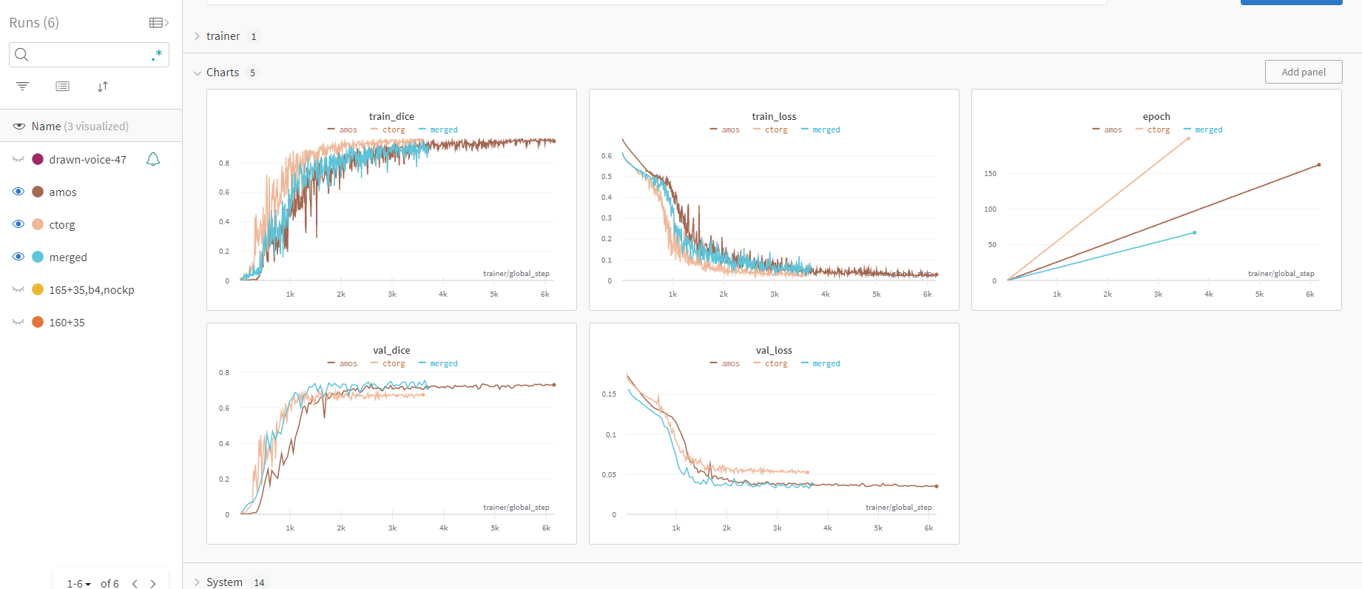
Task: Open the runs table expand icon
Action: [159, 23]
